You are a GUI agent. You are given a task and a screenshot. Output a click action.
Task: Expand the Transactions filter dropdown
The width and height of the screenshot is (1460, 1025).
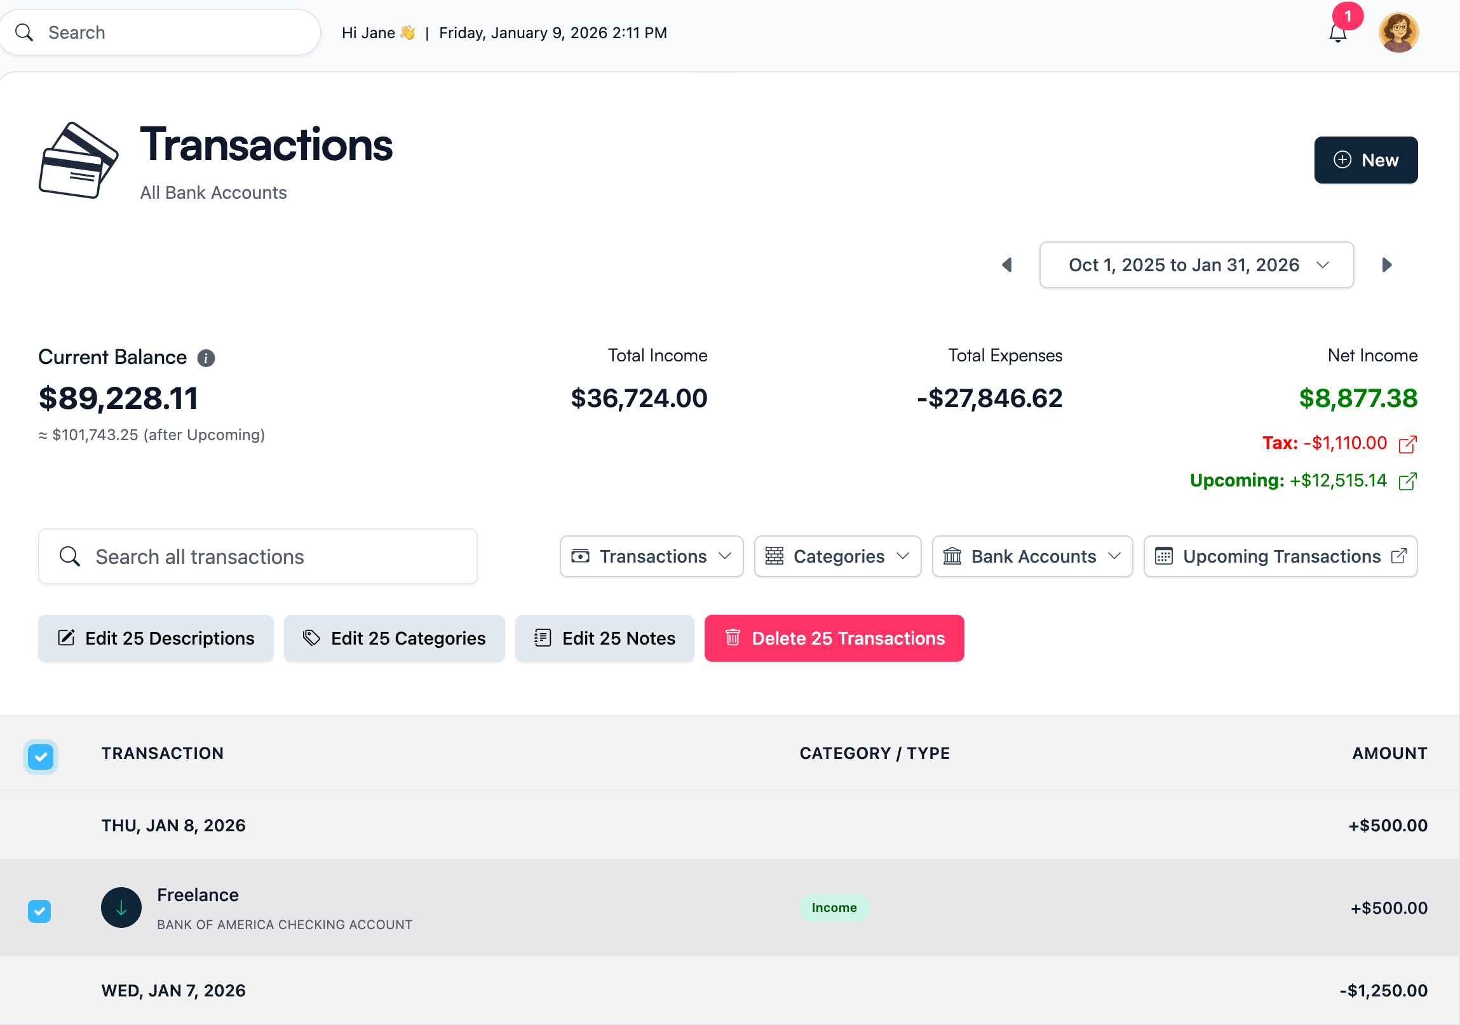pos(651,556)
